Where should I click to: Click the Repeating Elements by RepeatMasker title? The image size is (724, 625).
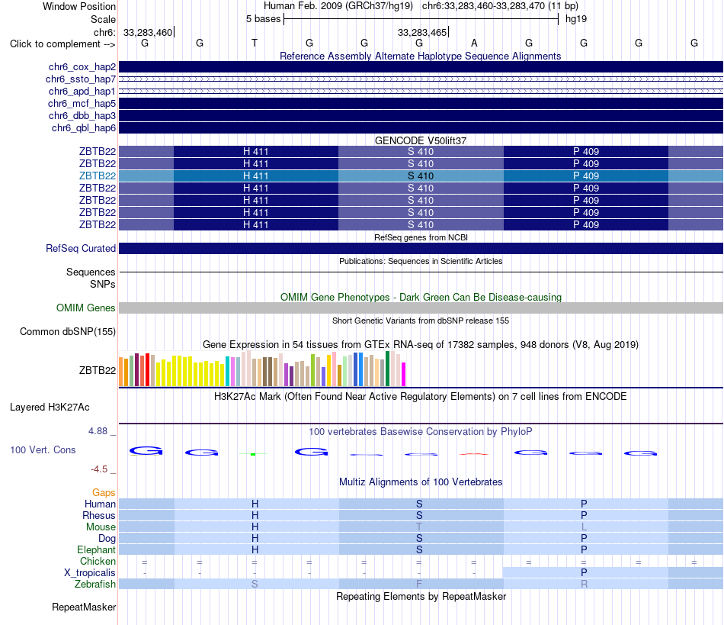[x=421, y=596]
